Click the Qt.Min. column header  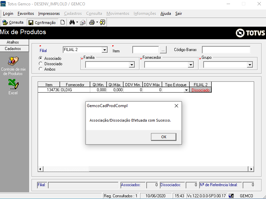click(98, 84)
